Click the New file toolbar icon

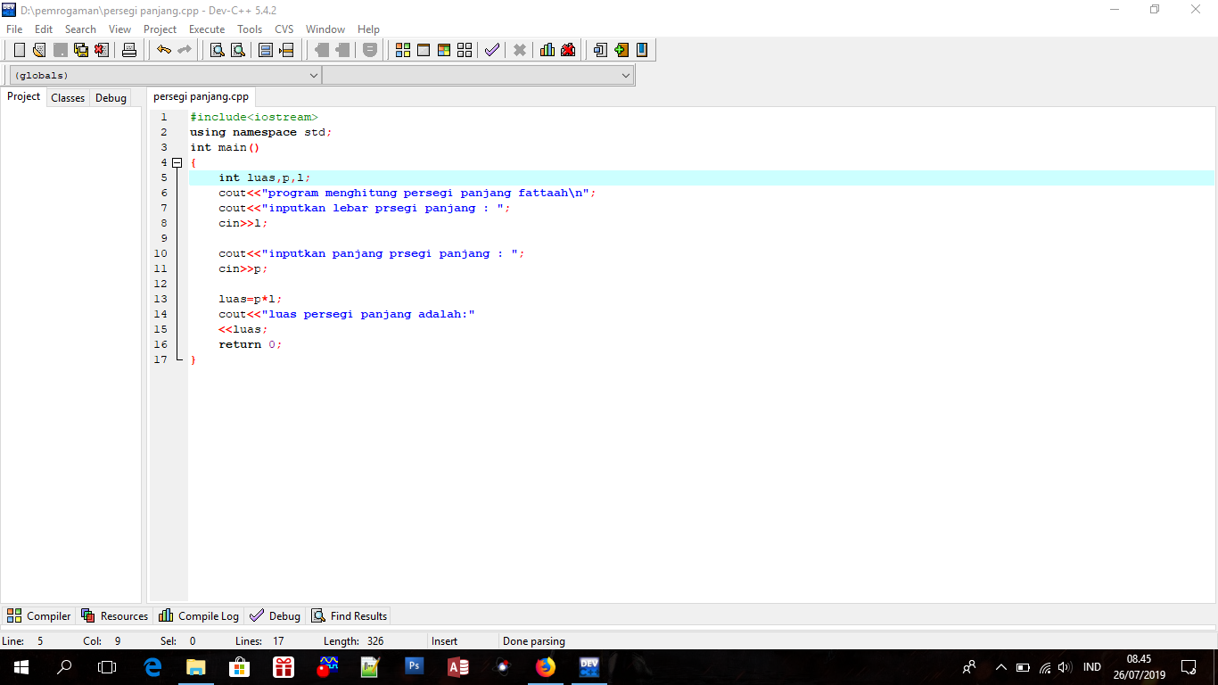(x=20, y=50)
